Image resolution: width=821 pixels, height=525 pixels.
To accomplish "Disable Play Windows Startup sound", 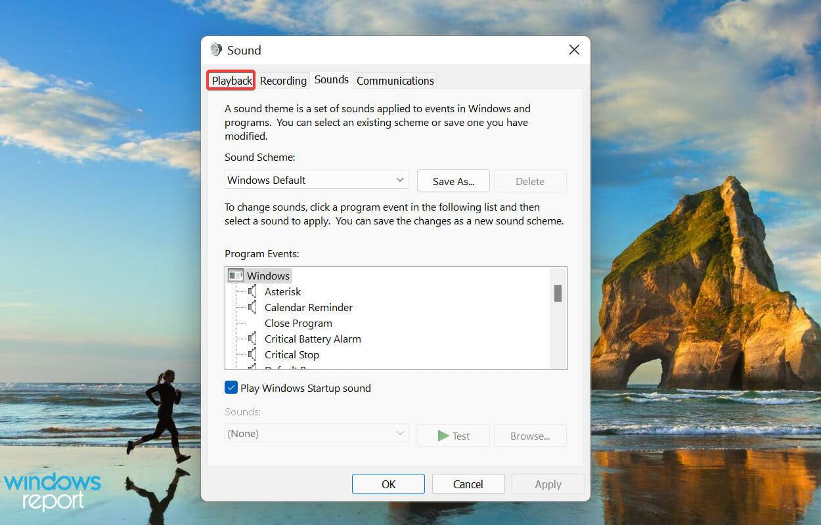I will [231, 388].
